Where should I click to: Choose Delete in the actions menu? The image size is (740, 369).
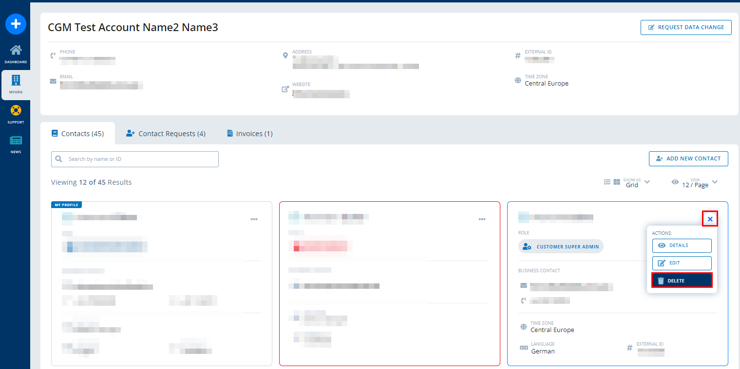(x=682, y=281)
